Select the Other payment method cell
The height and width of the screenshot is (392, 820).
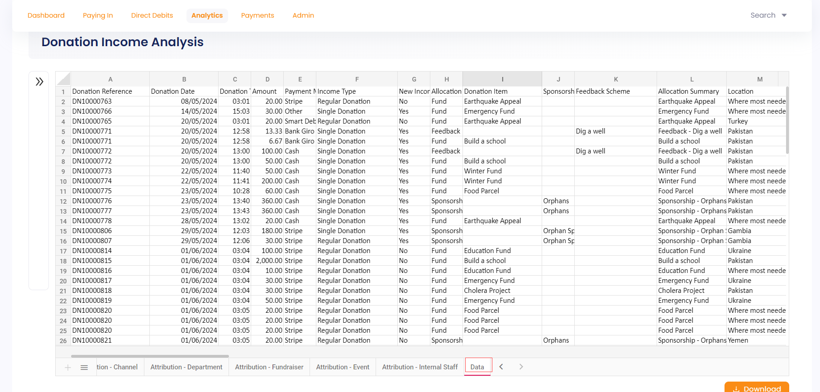pyautogui.click(x=300, y=111)
